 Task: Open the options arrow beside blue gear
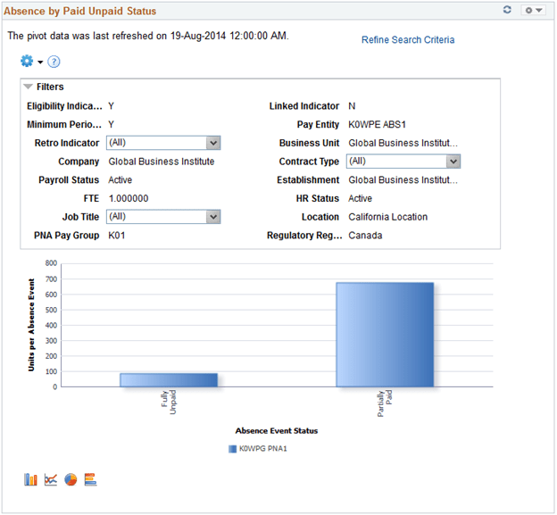[x=40, y=62]
